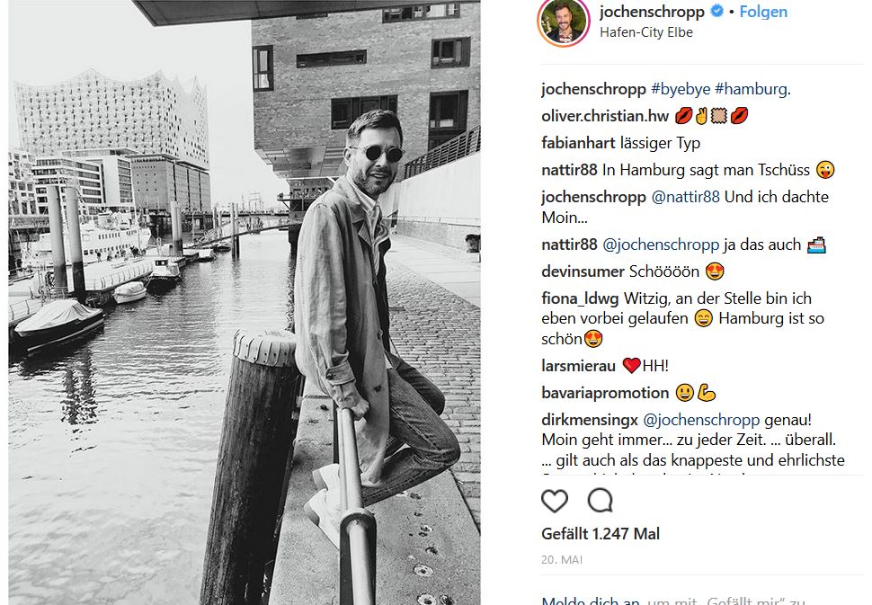Viewport: 872px width, 605px height.
Task: Visit bavariapromotion's profile
Action: [605, 393]
